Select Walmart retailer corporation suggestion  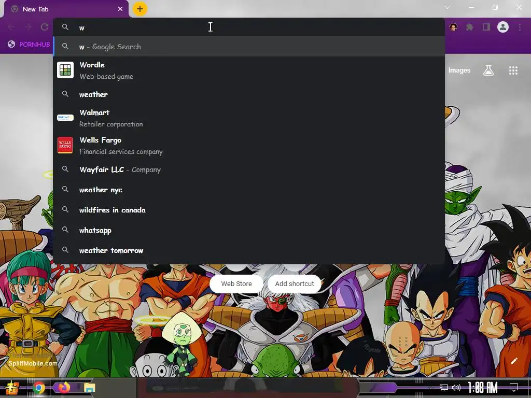248,118
